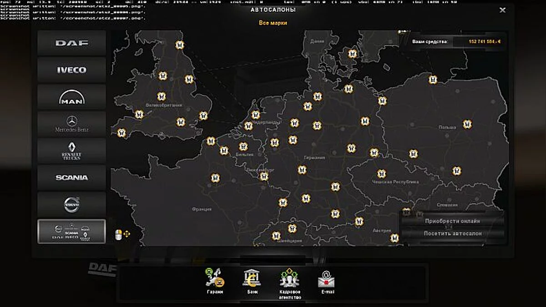Enable the SCANIA brand filter
Screen dimensions: 546x307
tap(71, 177)
